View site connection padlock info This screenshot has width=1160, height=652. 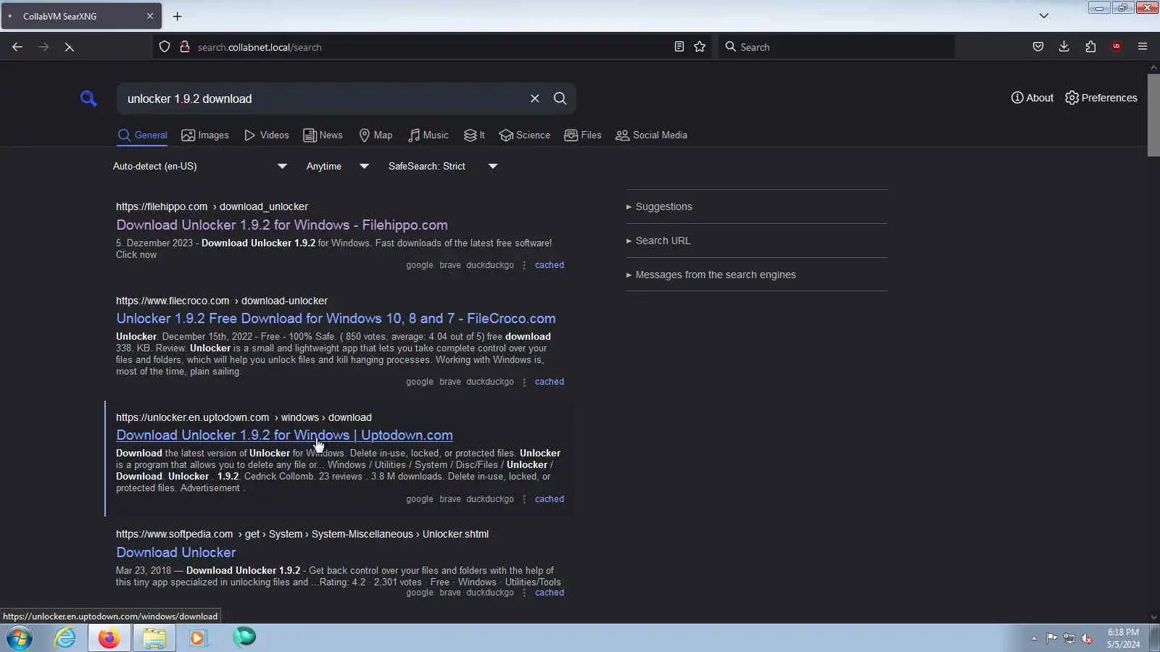(185, 47)
